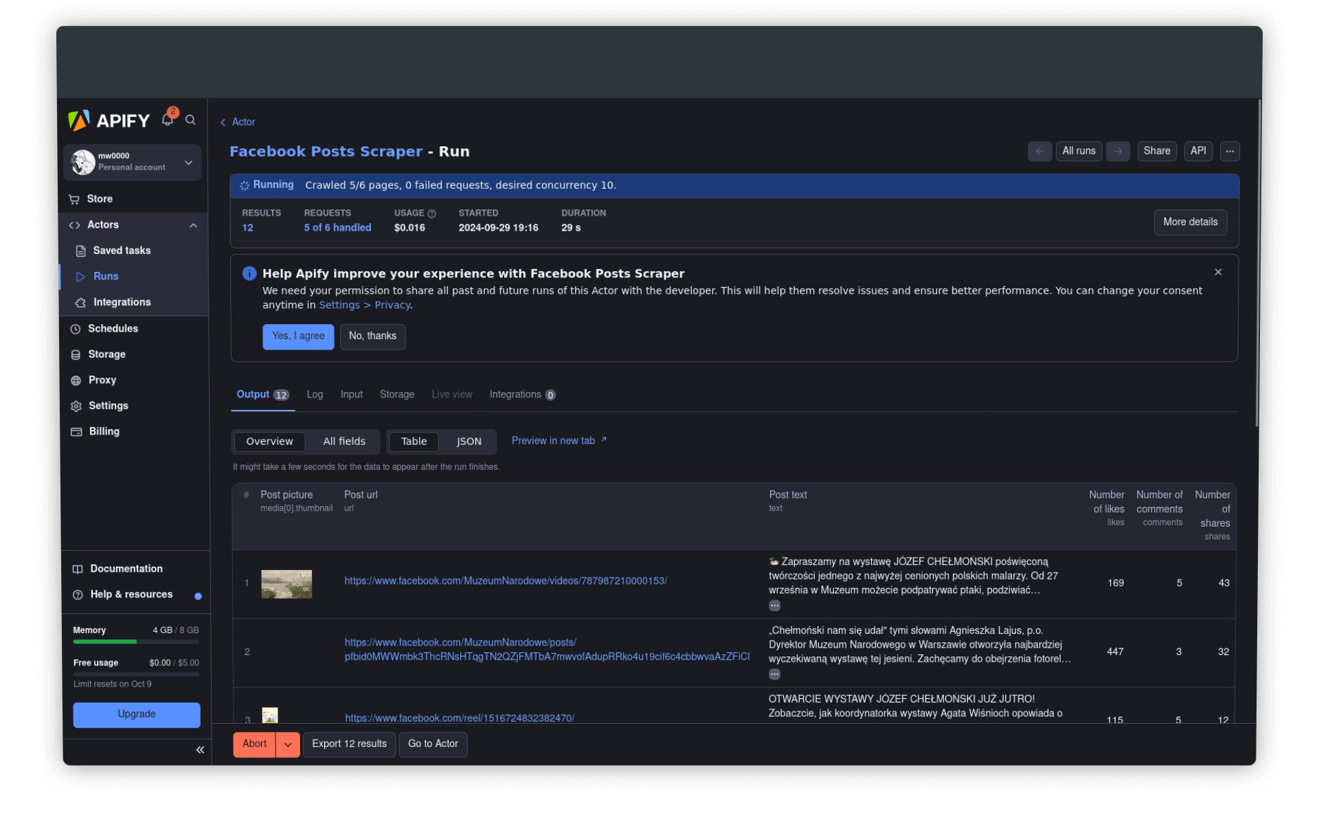Click the Billing card icon
Image resolution: width=1319 pixels, height=824 pixels.
[x=76, y=432]
